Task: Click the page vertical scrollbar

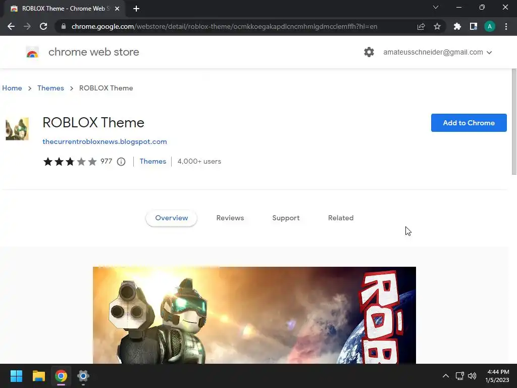Action: tap(514, 122)
